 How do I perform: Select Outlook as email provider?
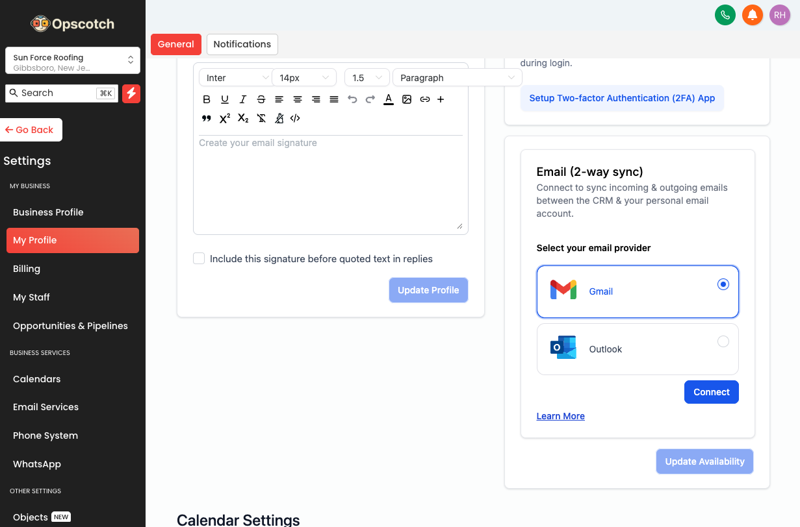point(723,341)
